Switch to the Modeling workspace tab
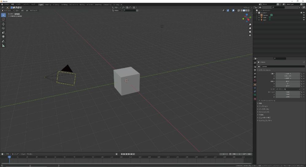This screenshot has width=306, height=167. click(x=48, y=5)
